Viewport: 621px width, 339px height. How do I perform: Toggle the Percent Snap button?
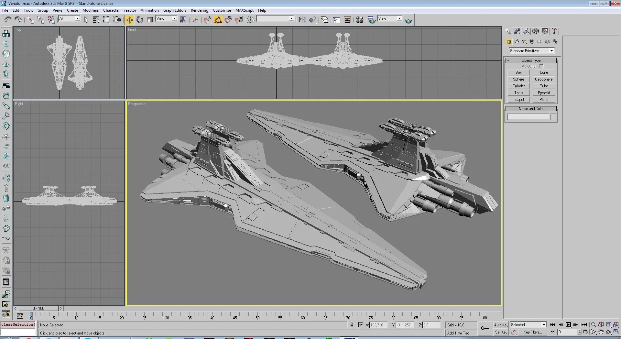point(228,20)
